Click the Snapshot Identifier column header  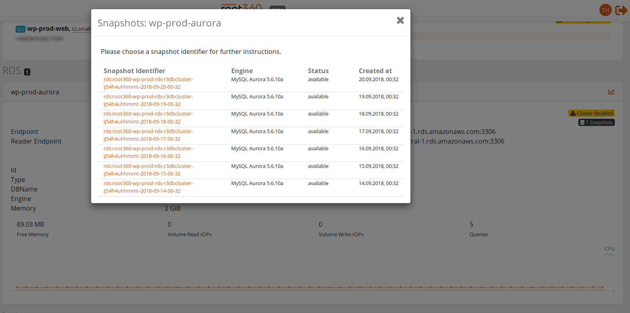(x=134, y=71)
